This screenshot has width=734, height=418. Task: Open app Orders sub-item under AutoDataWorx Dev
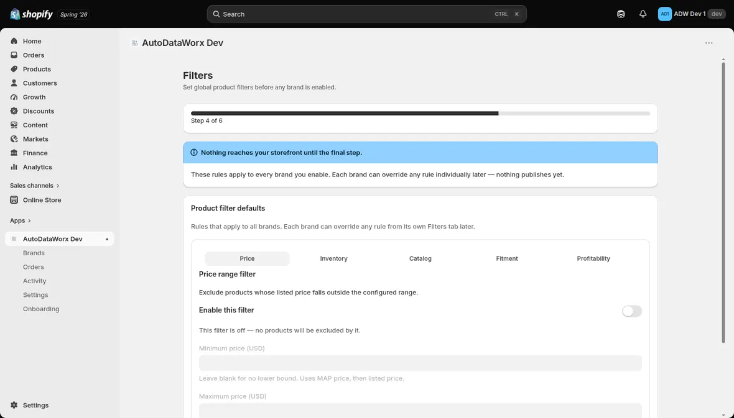point(33,267)
